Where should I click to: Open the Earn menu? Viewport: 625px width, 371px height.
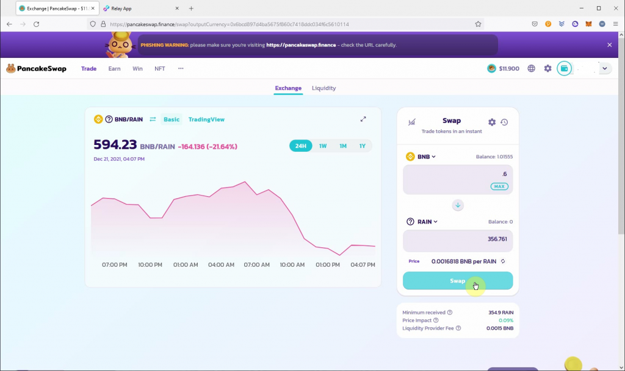tap(114, 68)
